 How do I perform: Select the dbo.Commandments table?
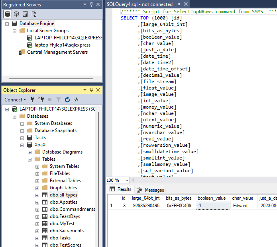click(73, 209)
